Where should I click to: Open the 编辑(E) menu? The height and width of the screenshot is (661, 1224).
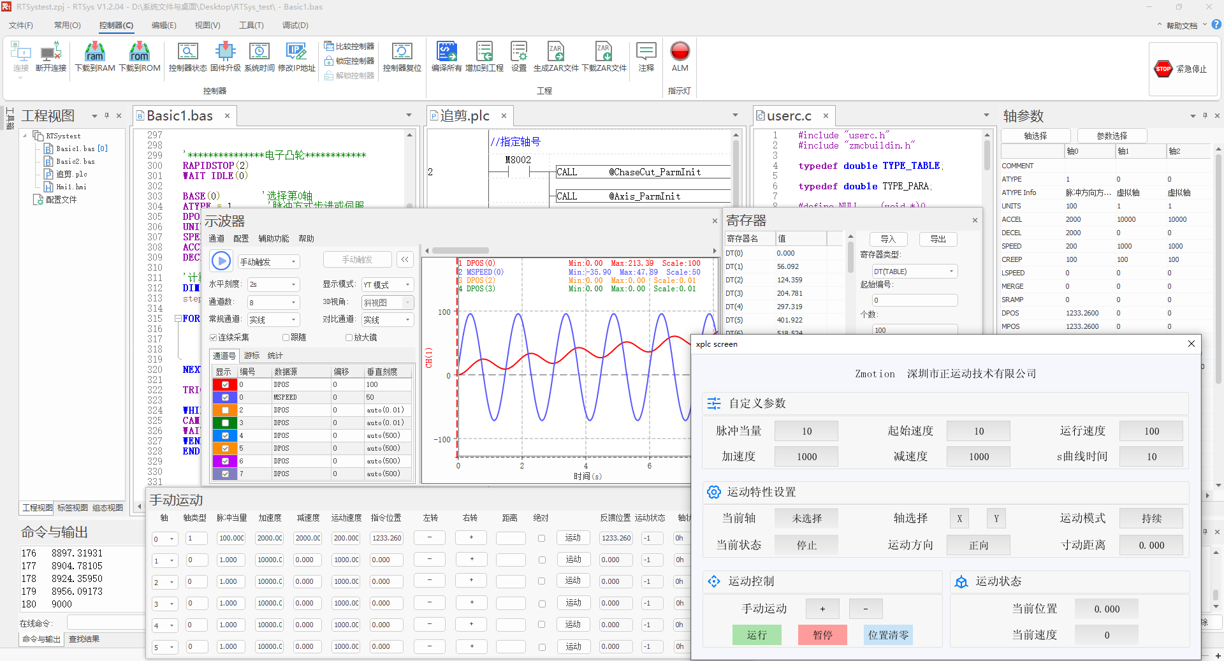tap(164, 25)
